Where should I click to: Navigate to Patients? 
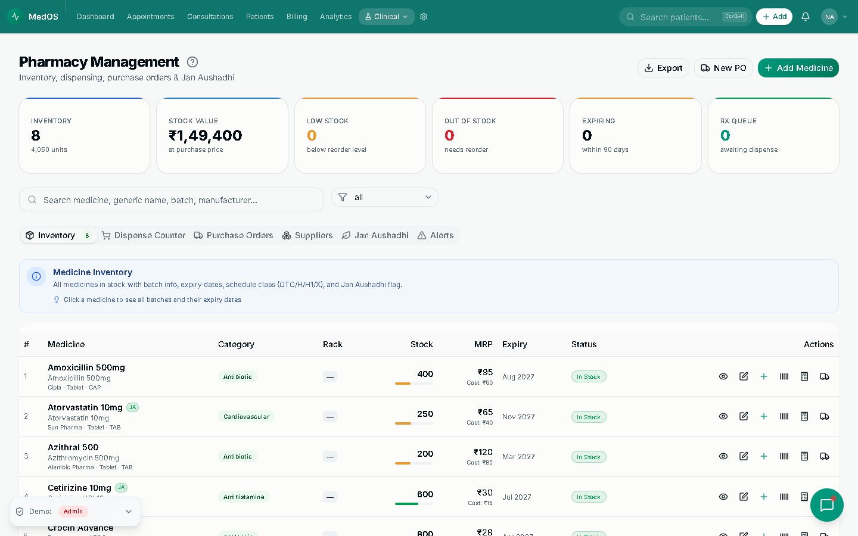(x=260, y=17)
